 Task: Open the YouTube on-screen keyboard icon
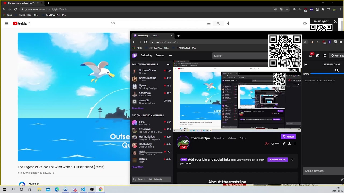click(x=209, y=23)
